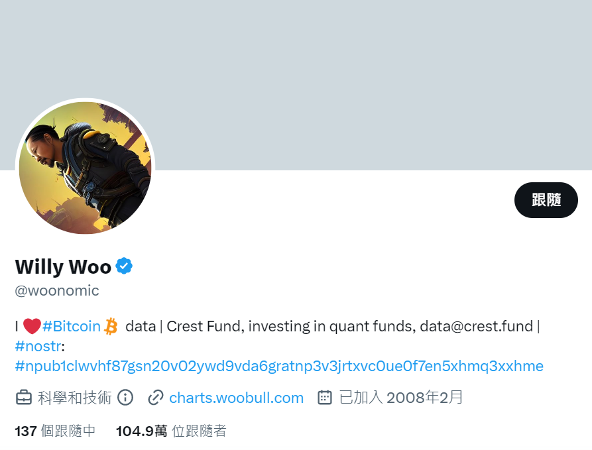This screenshot has height=450, width=592.
Task: Click the 已加入 2008年2月 join date
Action: coord(401,398)
